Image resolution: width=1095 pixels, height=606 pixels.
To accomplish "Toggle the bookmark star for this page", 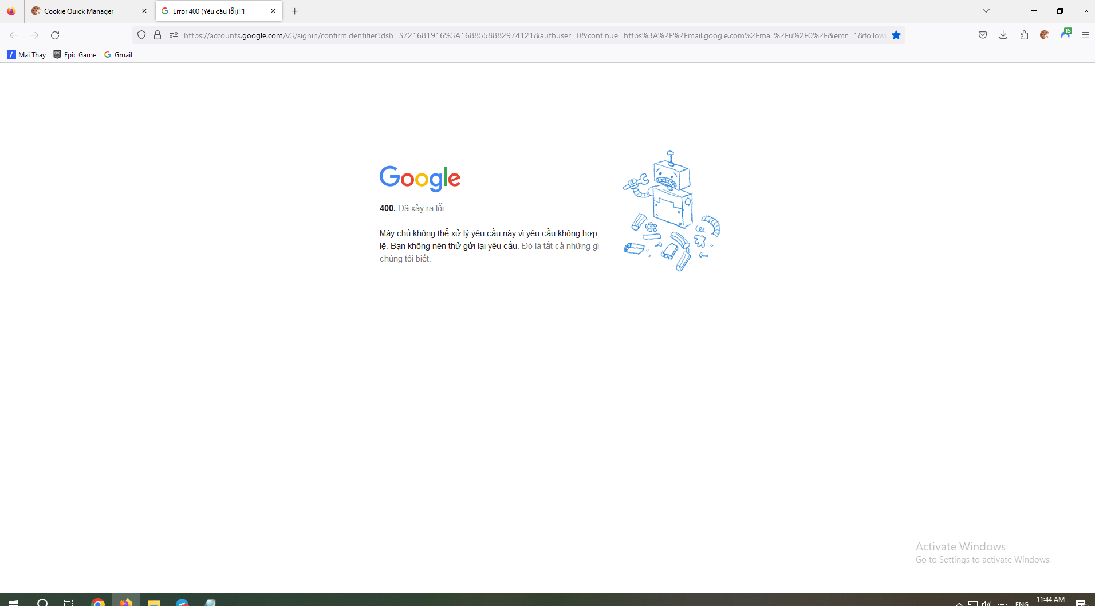I will coord(896,35).
